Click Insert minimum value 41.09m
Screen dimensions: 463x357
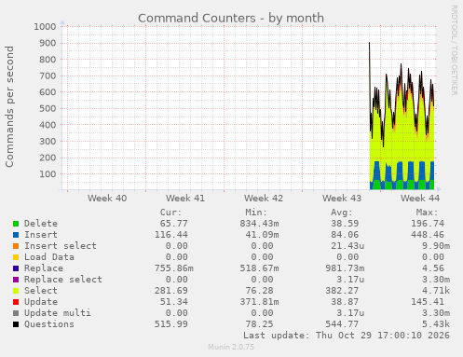click(x=262, y=235)
